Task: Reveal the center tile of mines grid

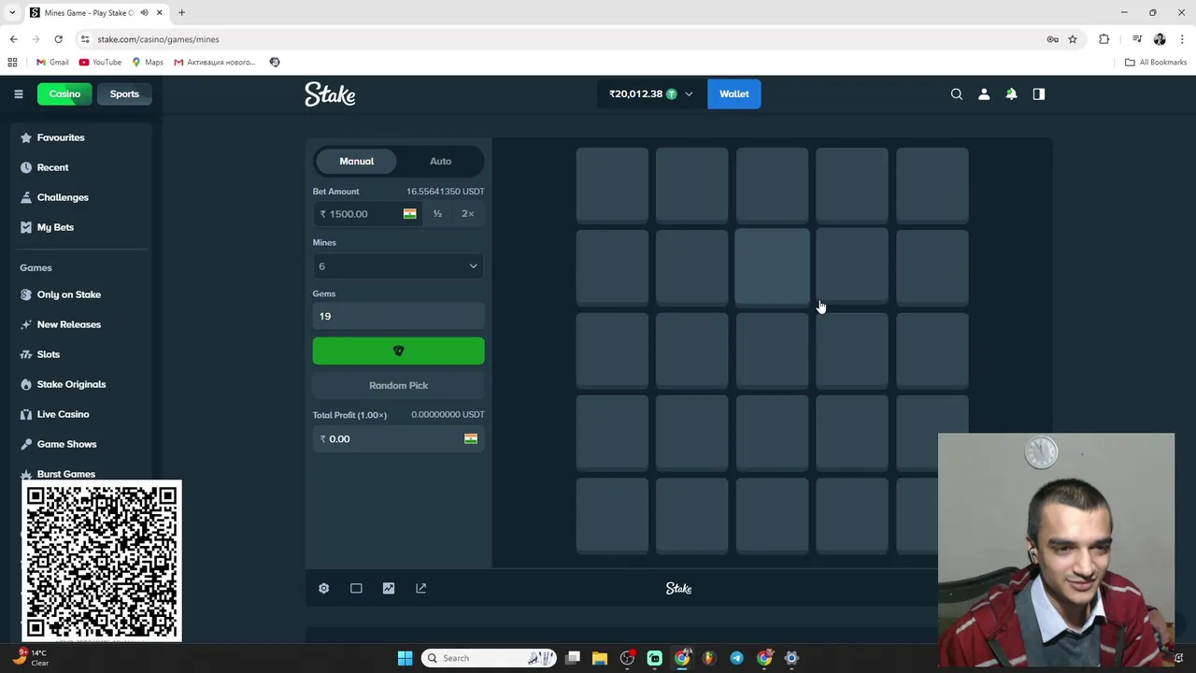Action: tap(772, 351)
